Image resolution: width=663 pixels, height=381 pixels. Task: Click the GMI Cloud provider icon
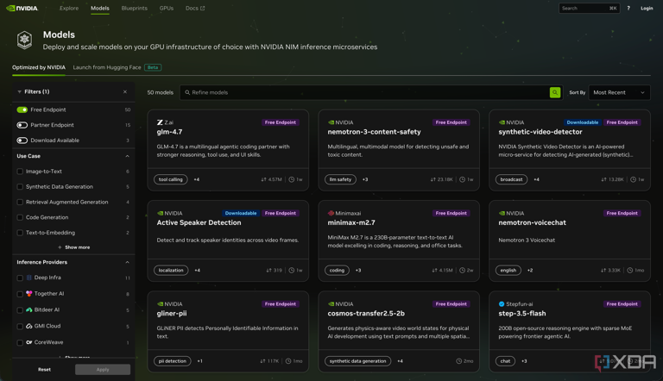click(29, 326)
